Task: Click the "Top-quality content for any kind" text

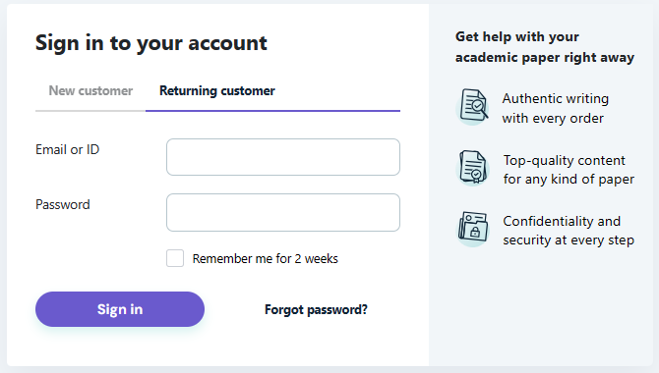Action: [x=569, y=170]
